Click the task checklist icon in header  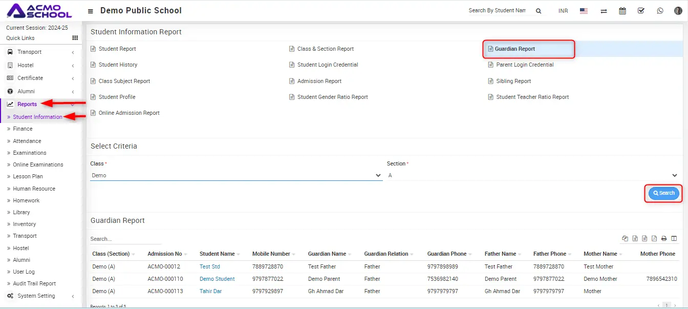point(641,11)
